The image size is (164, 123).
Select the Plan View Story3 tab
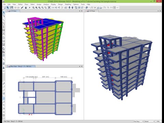[21, 66]
